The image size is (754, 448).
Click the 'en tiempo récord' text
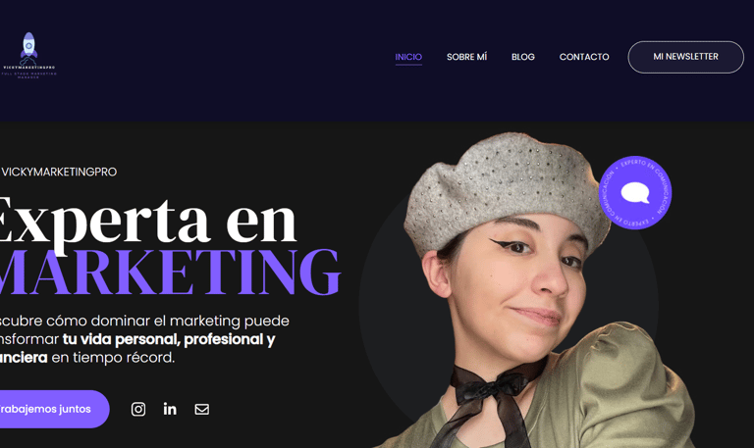click(x=113, y=358)
